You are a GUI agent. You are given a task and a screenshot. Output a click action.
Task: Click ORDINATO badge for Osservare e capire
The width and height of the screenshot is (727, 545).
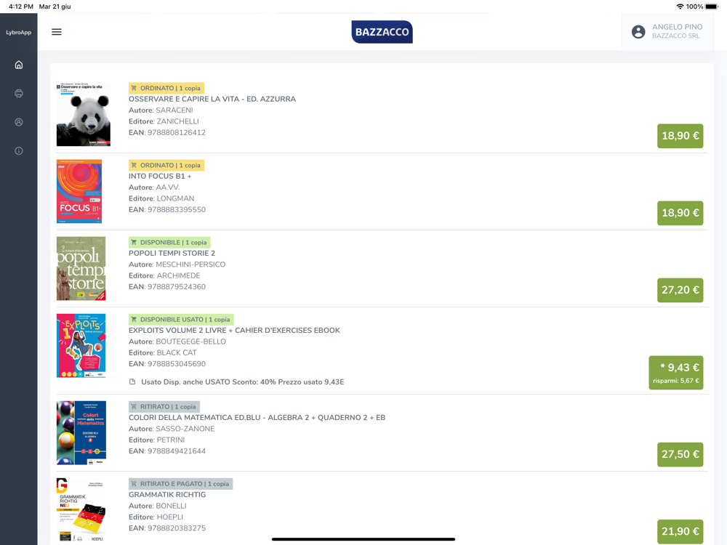(166, 88)
